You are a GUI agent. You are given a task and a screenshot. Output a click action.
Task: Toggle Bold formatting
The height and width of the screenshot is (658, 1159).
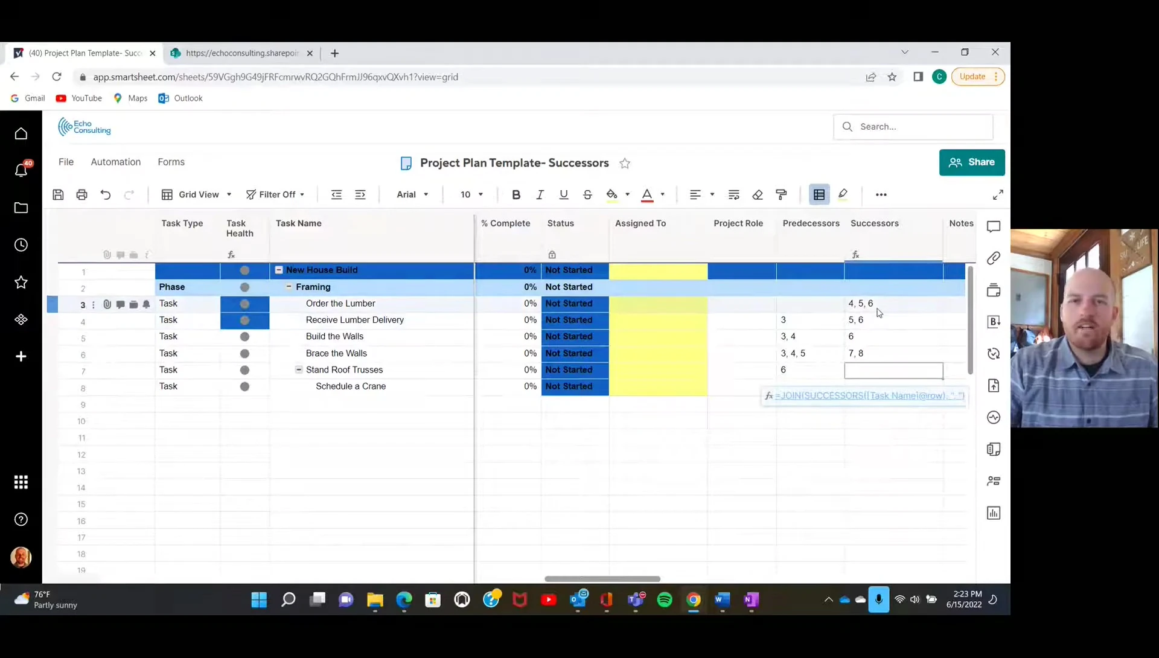tap(516, 194)
